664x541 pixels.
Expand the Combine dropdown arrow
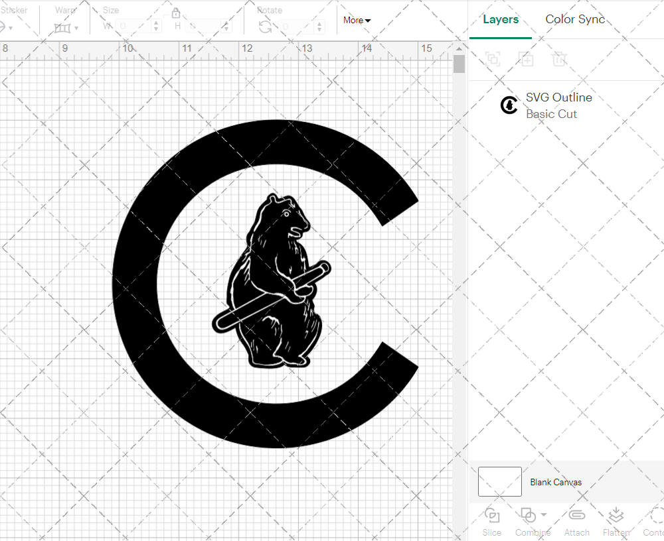point(544,515)
